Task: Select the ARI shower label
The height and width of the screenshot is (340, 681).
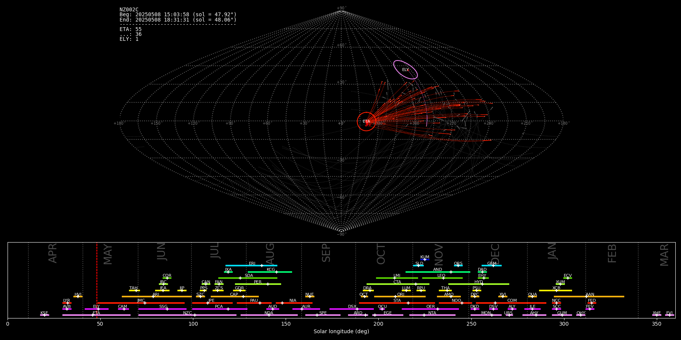Action: tap(156, 295)
